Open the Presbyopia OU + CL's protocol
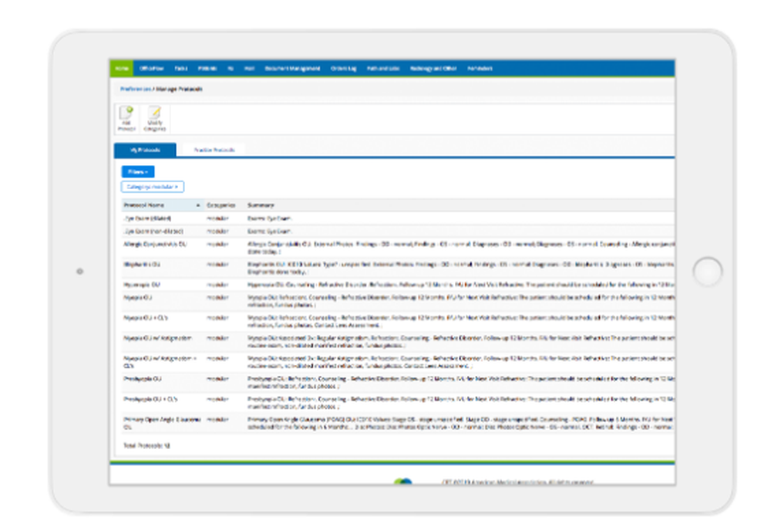The image size is (771, 524). pyautogui.click(x=150, y=399)
